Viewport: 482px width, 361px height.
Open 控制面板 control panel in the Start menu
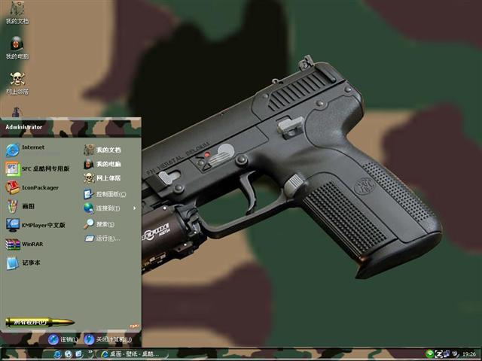(105, 194)
